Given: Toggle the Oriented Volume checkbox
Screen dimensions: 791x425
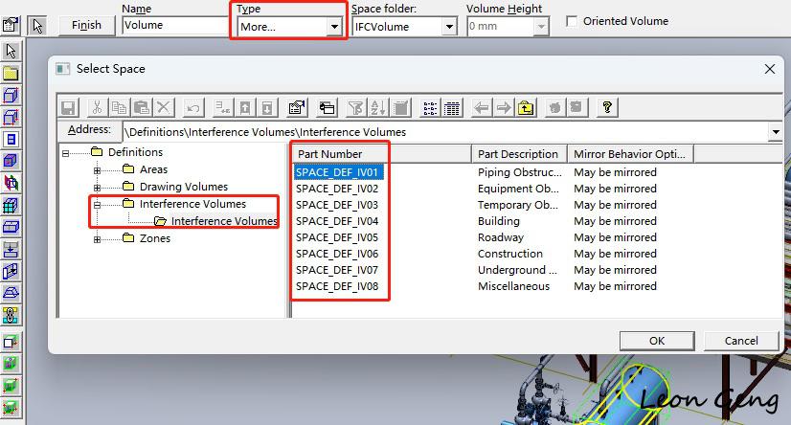Looking at the screenshot, I should tap(572, 21).
